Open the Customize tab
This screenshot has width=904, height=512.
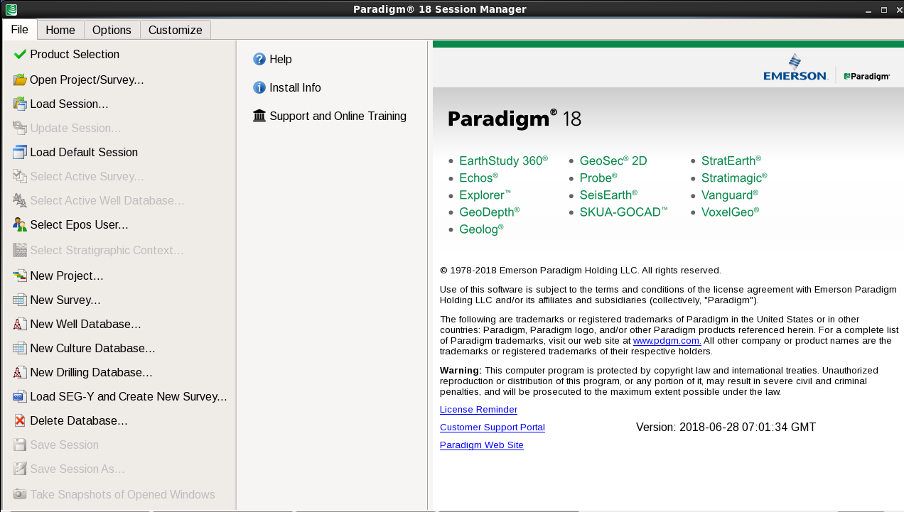pos(176,30)
